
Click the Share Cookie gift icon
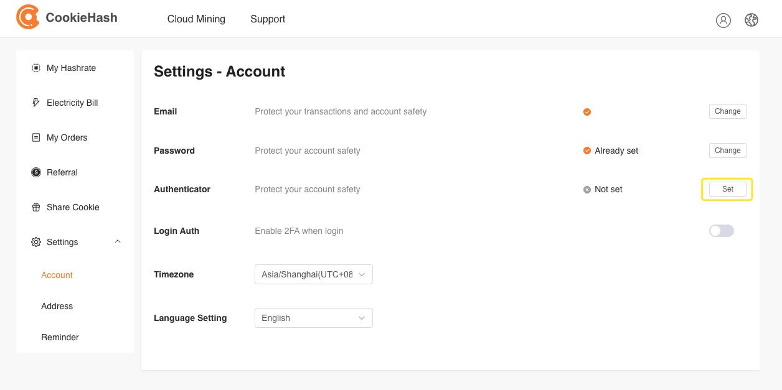tap(36, 207)
